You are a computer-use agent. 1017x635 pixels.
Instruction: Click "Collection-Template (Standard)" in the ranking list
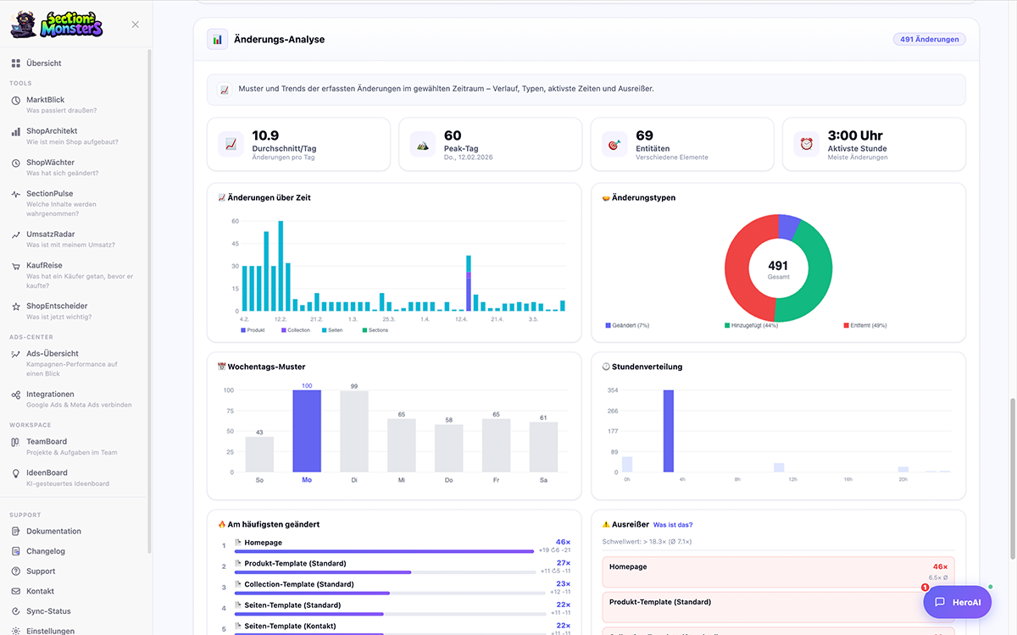click(x=299, y=584)
